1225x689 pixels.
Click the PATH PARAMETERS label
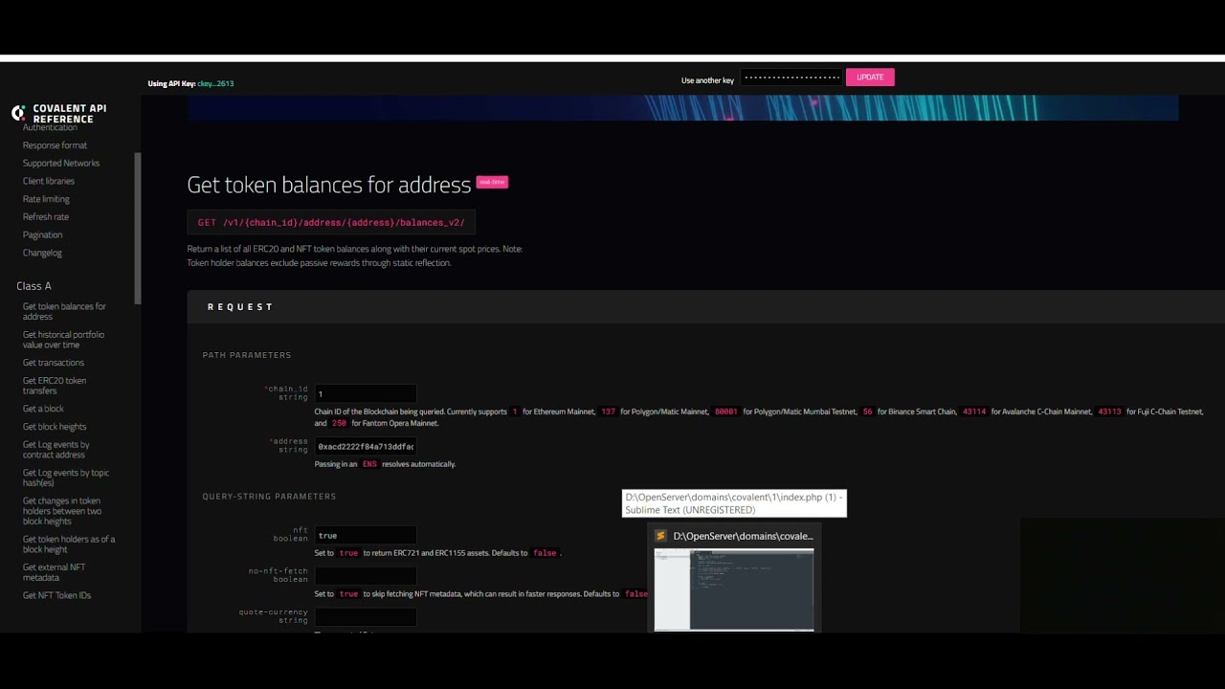247,355
